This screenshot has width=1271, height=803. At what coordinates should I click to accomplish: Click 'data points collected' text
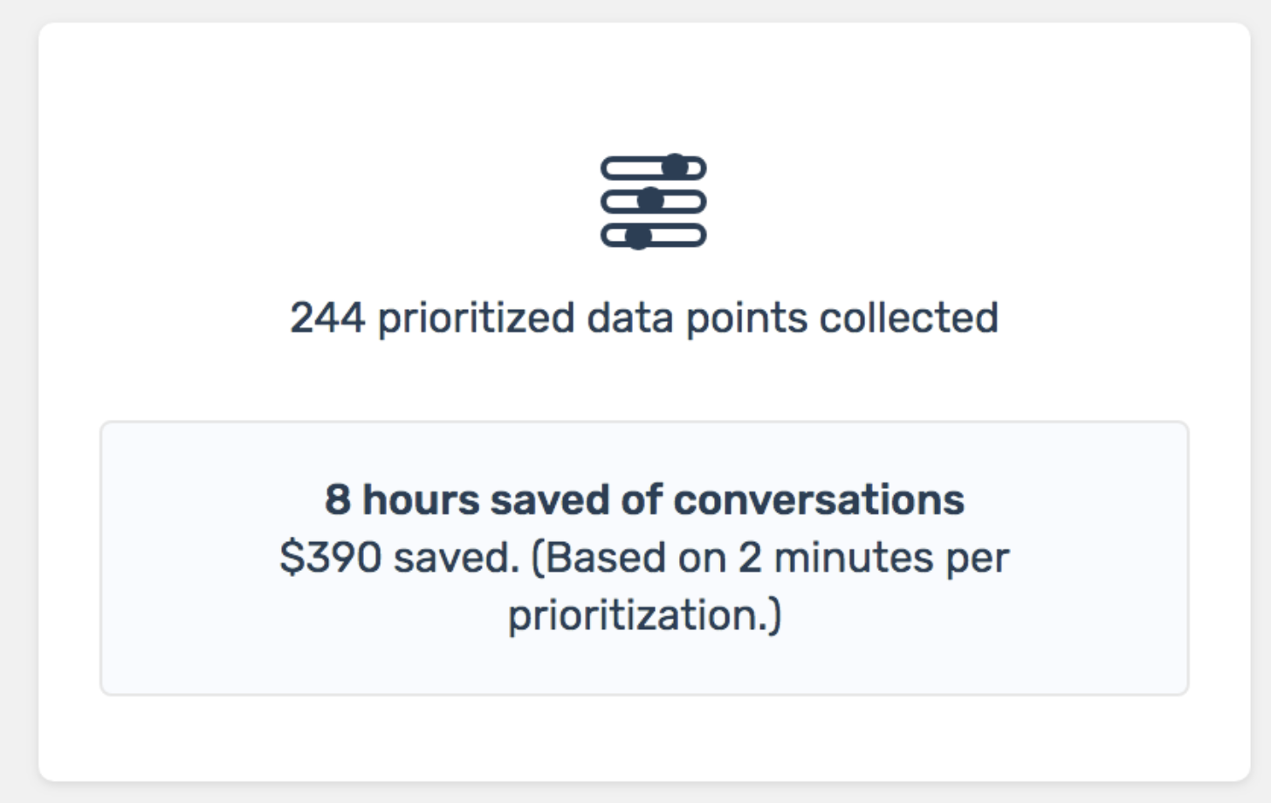coord(793,319)
